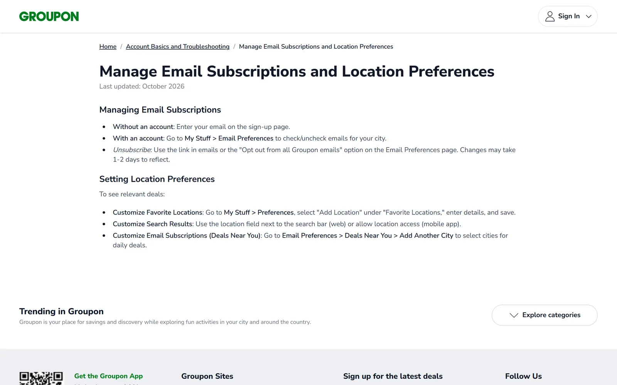Click the Groupon app QR code
This screenshot has height=385, width=617.
point(41,378)
